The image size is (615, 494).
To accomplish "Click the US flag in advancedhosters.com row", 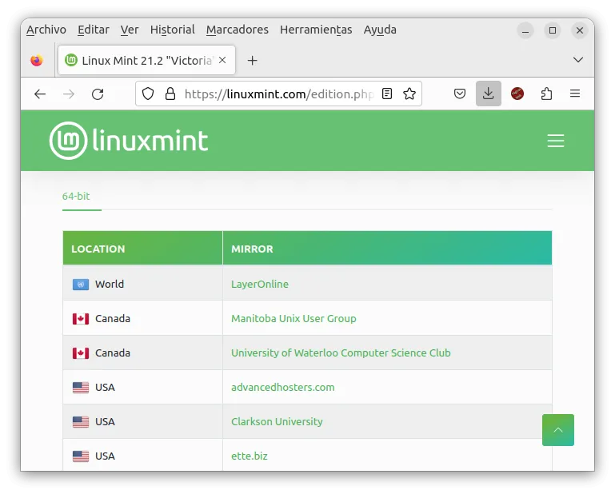I will tap(81, 388).
